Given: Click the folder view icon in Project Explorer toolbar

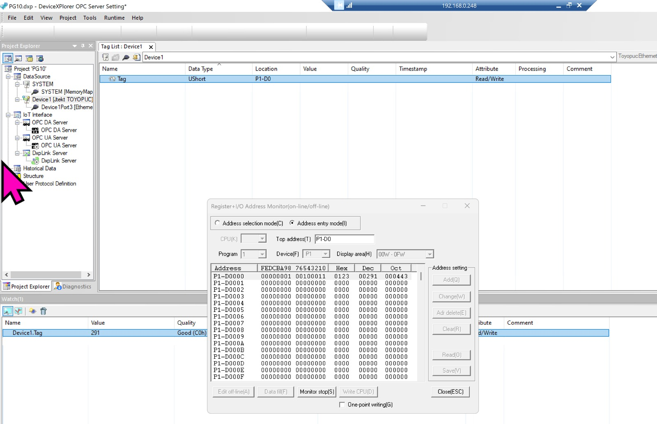Looking at the screenshot, I should point(29,58).
